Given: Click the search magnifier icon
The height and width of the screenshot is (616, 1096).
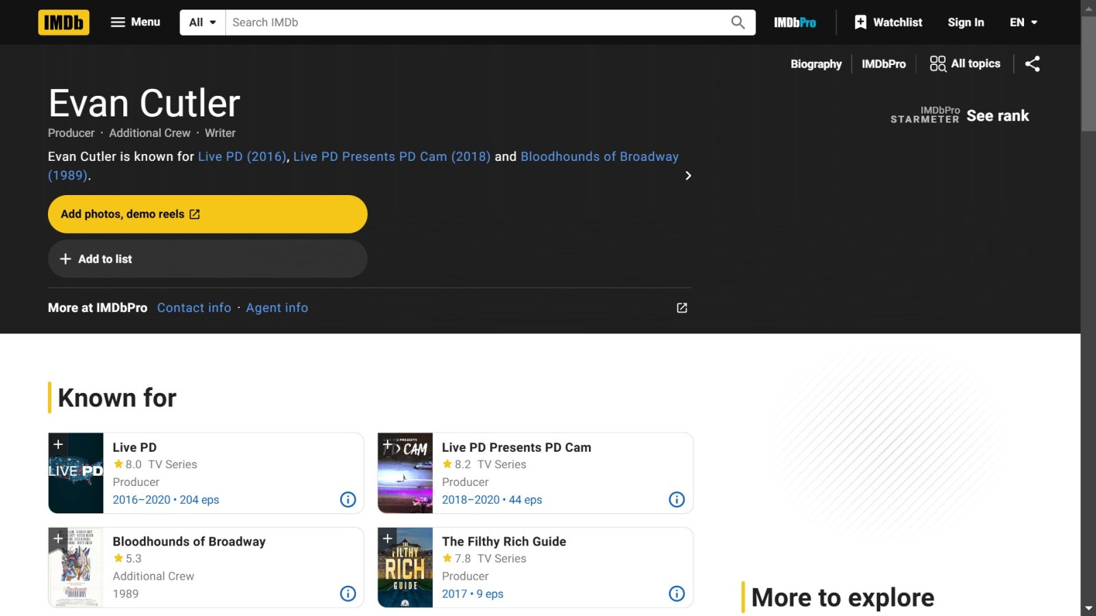Looking at the screenshot, I should pos(738,23).
